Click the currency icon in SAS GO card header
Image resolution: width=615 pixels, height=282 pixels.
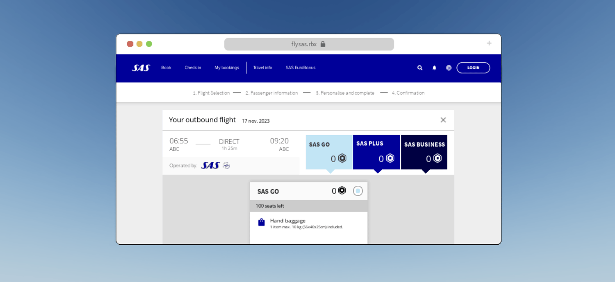pos(342,190)
